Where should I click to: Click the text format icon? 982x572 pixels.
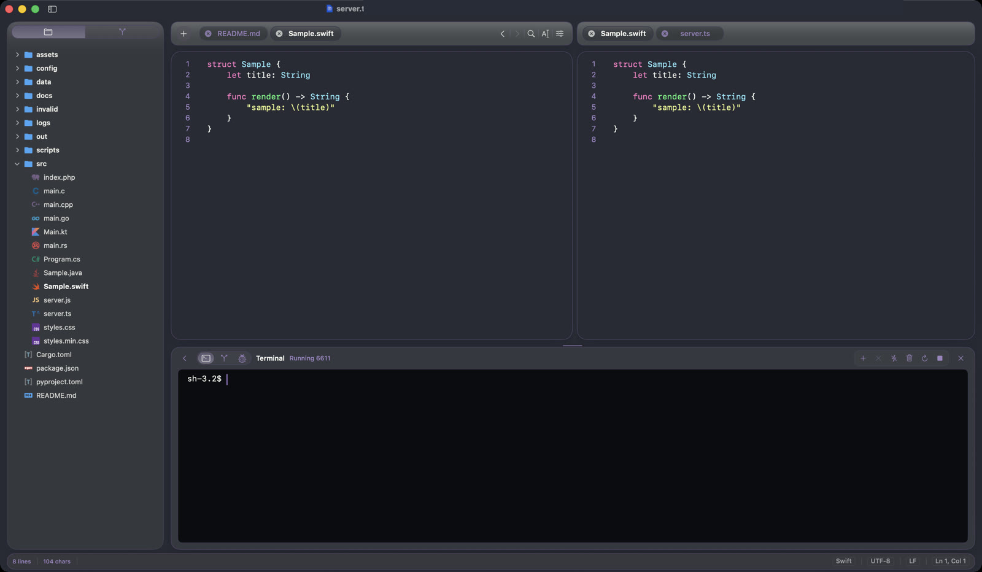[545, 34]
